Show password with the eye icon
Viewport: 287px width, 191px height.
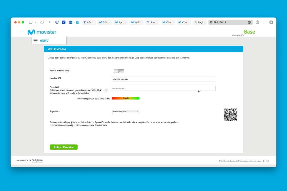coord(198,92)
